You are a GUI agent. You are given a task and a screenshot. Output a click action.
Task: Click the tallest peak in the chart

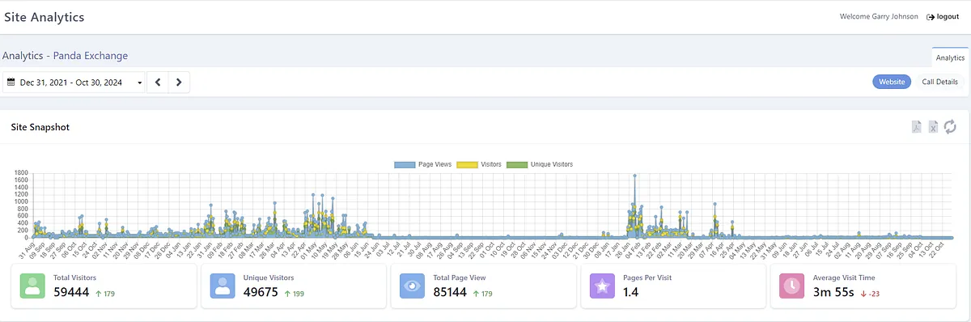pos(634,176)
